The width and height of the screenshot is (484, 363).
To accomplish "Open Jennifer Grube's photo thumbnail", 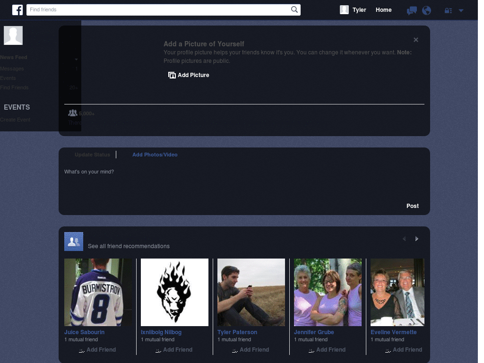I will pos(328,292).
